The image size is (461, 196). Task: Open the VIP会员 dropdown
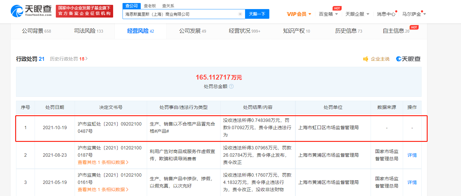click(299, 14)
